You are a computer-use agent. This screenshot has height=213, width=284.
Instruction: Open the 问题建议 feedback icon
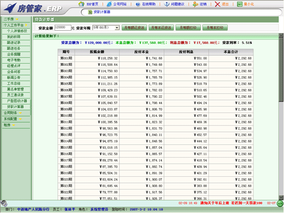click(x=166, y=4)
